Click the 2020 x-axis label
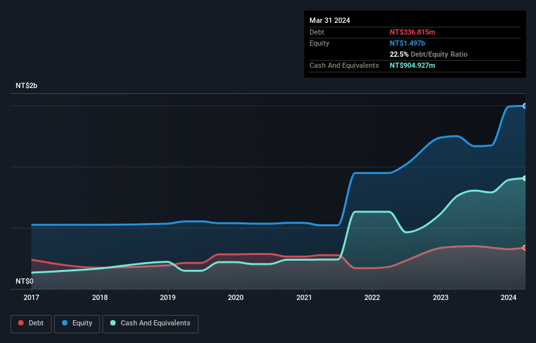The height and width of the screenshot is (343, 536). click(x=236, y=297)
